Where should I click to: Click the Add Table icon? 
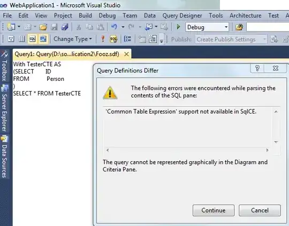click(x=142, y=39)
